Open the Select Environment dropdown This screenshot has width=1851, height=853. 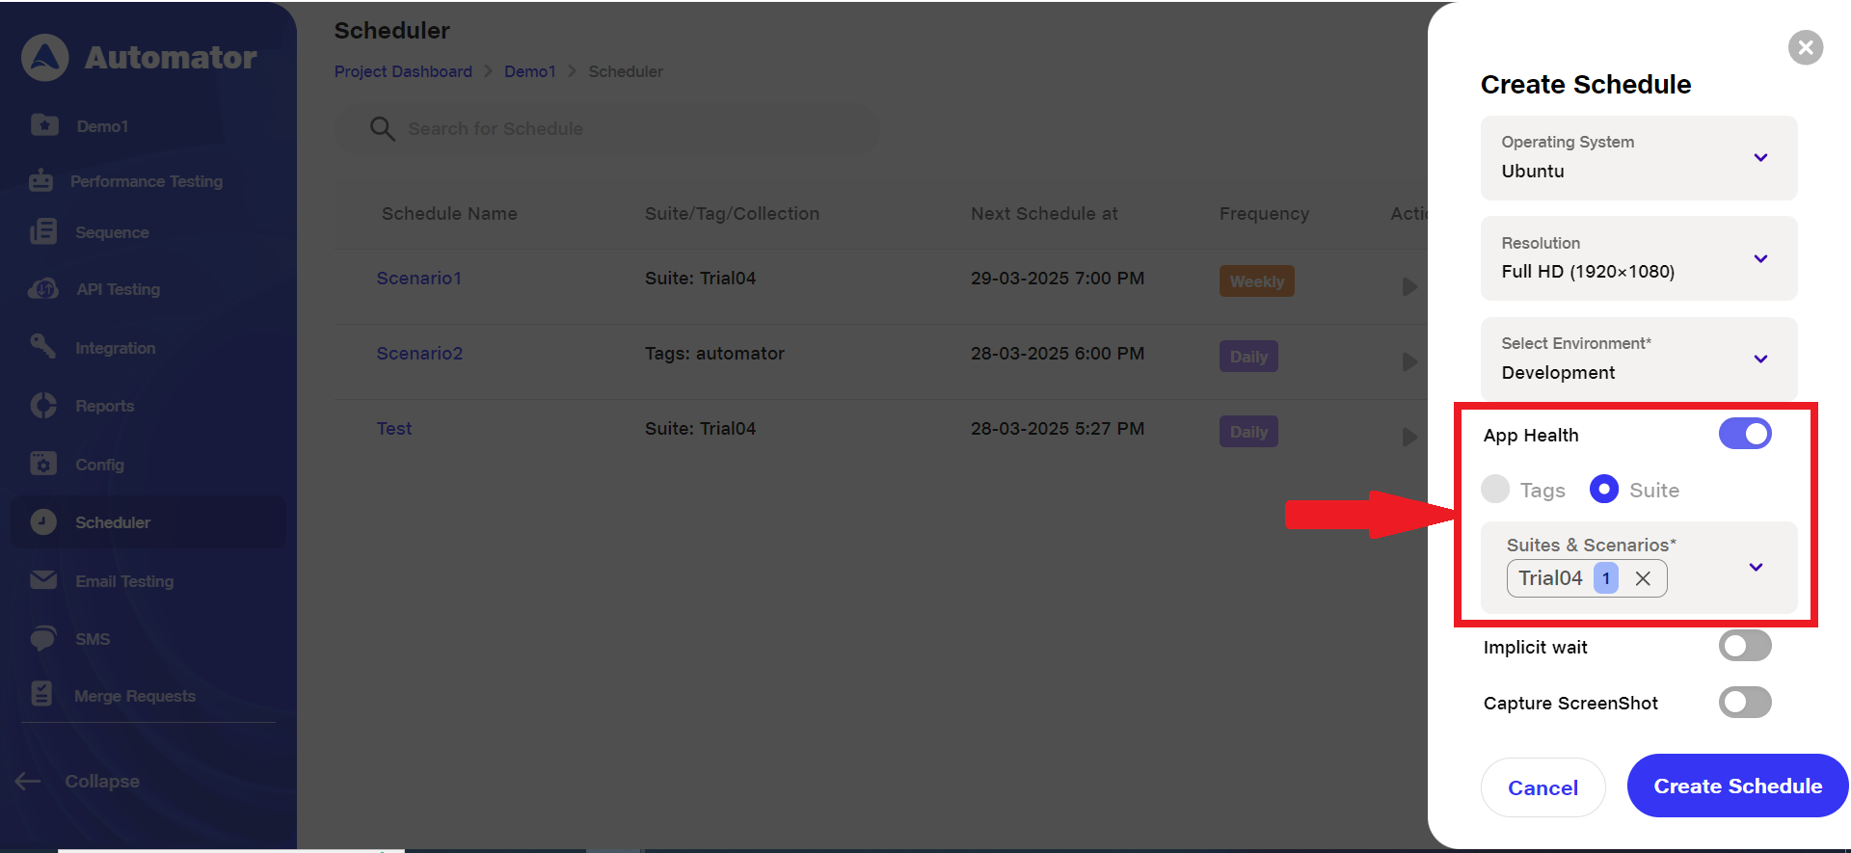coord(1639,359)
